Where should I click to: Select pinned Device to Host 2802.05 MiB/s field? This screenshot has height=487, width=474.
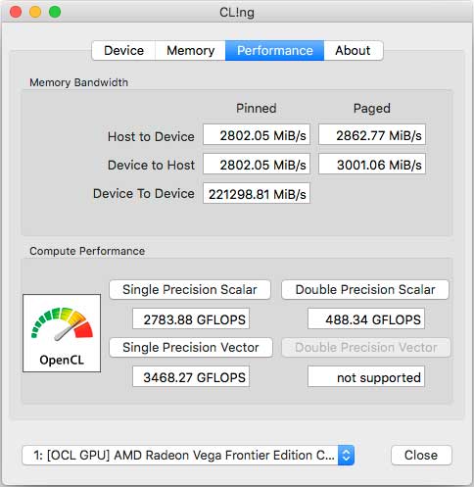[257, 164]
